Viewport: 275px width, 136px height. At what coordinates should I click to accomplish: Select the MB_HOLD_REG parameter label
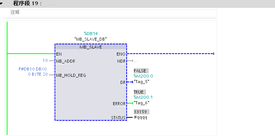pos(71,75)
